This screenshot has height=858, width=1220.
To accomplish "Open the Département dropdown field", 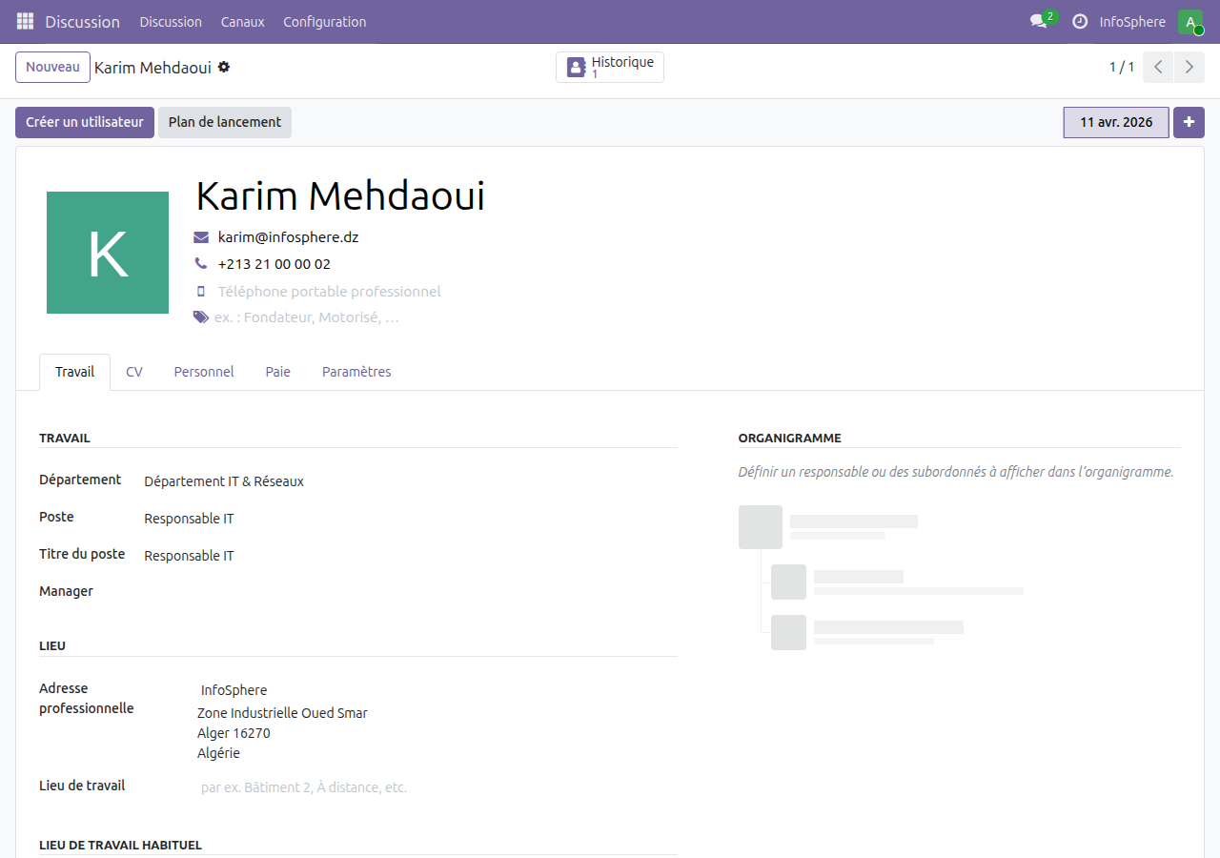I will pos(224,480).
